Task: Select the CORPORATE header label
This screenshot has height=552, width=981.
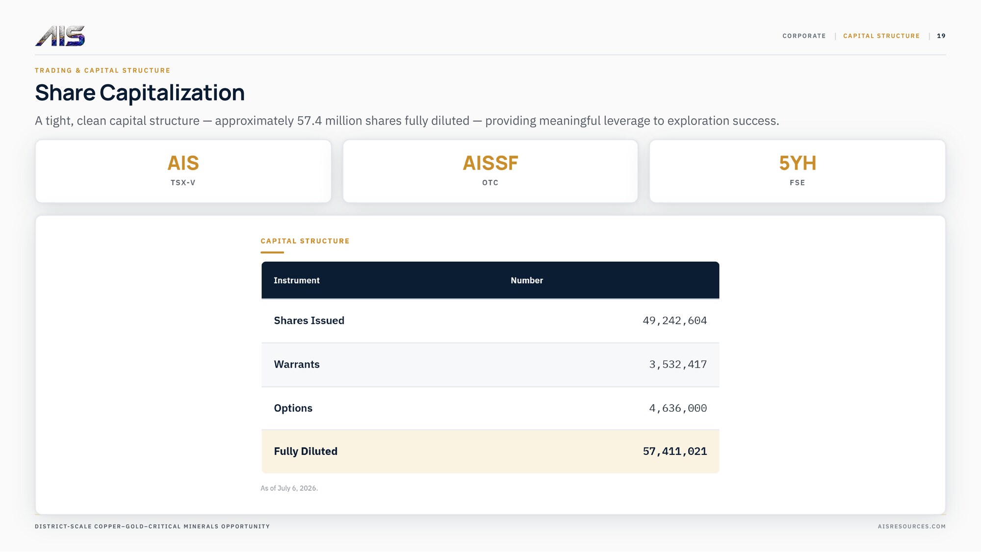Action: point(804,36)
